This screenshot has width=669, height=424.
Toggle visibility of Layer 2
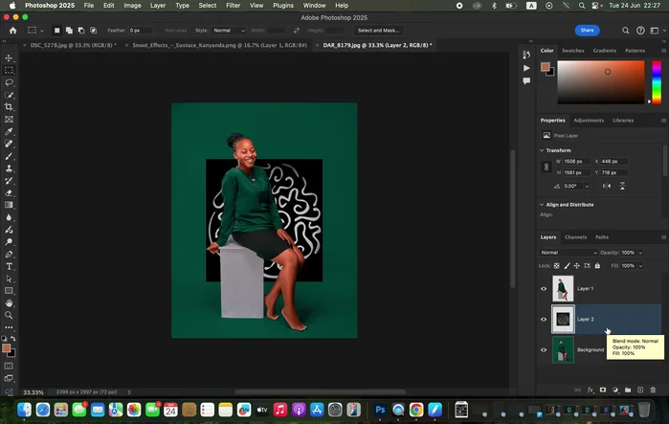[544, 319]
